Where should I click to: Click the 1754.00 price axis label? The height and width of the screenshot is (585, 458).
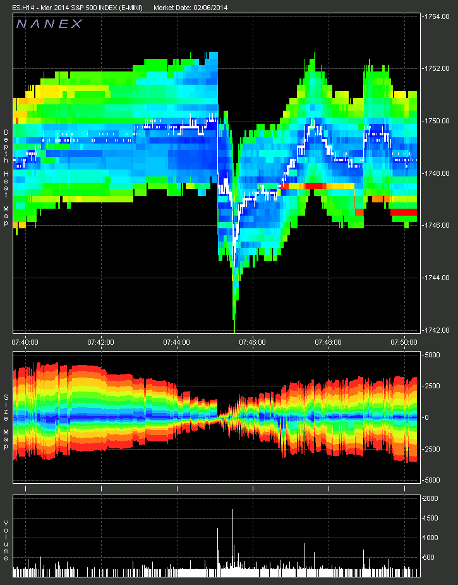click(x=436, y=16)
